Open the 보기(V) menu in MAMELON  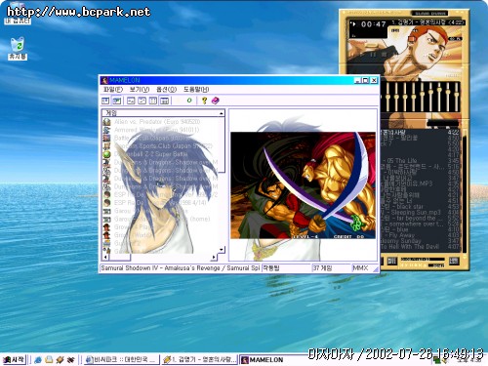pyautogui.click(x=140, y=89)
